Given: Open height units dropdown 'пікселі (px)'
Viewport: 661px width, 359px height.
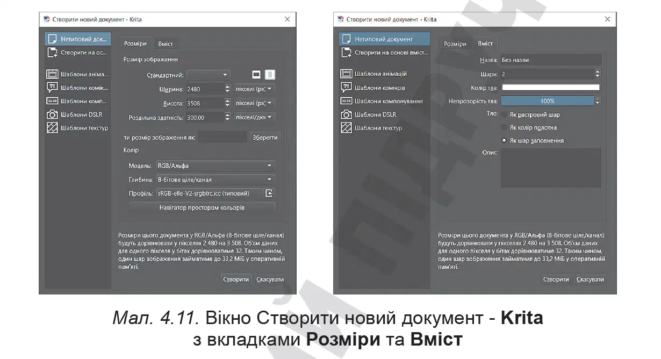Looking at the screenshot, I should pos(255,103).
